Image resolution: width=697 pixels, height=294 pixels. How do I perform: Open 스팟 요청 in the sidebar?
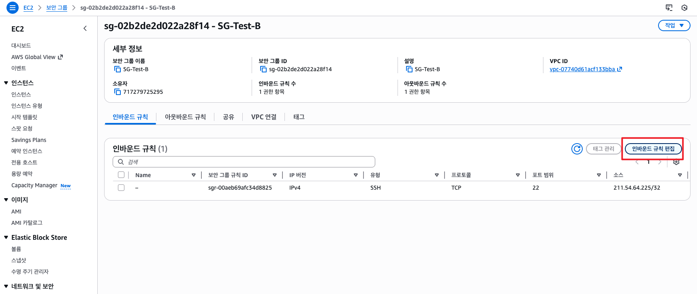point(22,128)
